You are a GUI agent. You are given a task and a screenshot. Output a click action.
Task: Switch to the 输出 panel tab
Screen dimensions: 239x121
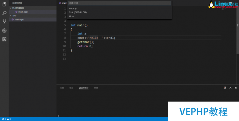click(71, 88)
